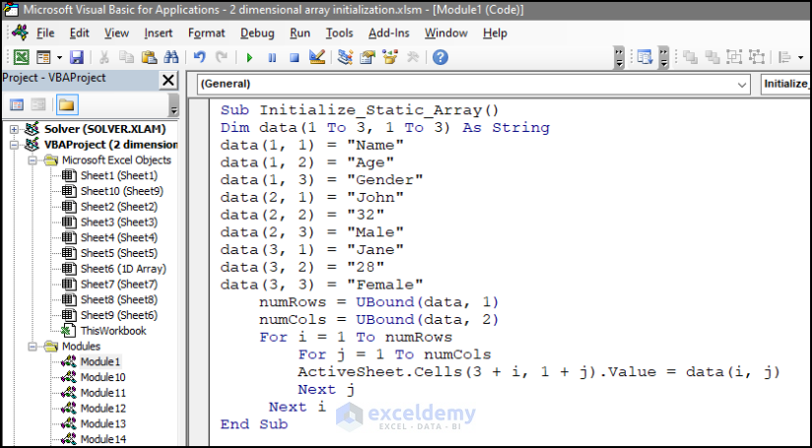Open the Run menu
Screen dimensions: 812x448
(x=300, y=33)
